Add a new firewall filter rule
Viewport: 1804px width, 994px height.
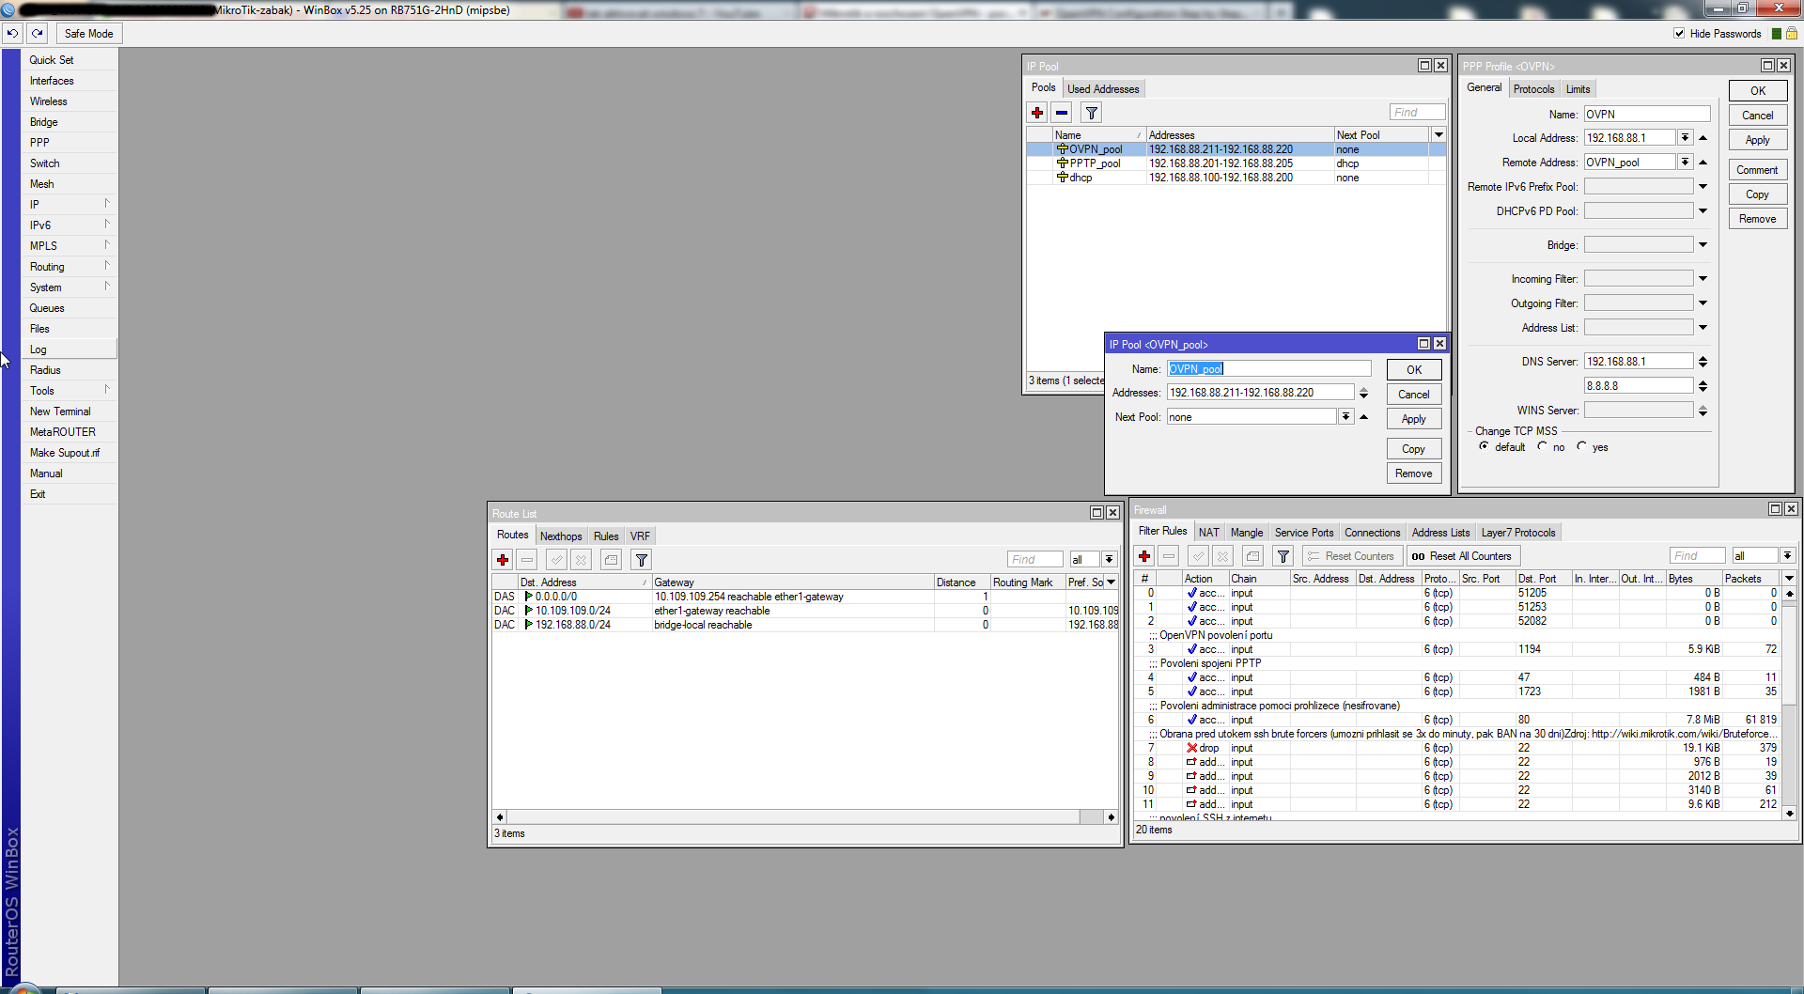pos(1144,556)
